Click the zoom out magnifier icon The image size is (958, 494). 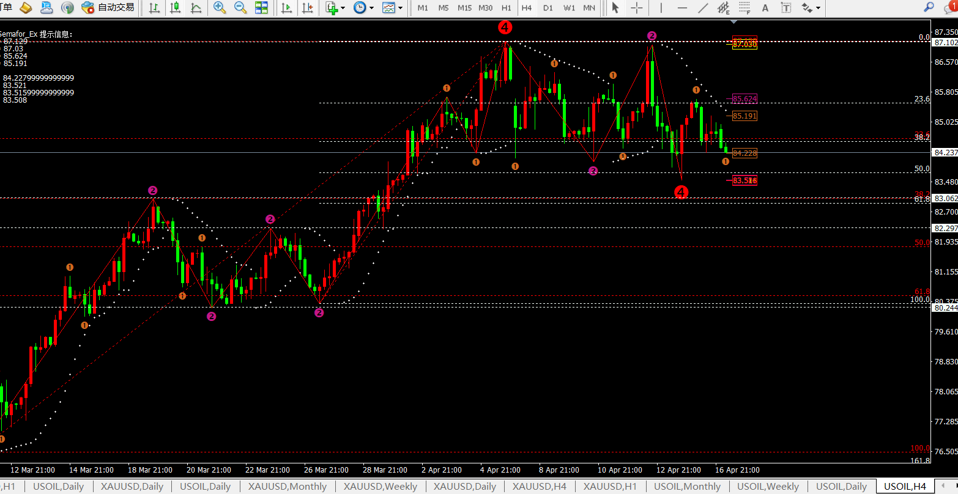point(240,8)
